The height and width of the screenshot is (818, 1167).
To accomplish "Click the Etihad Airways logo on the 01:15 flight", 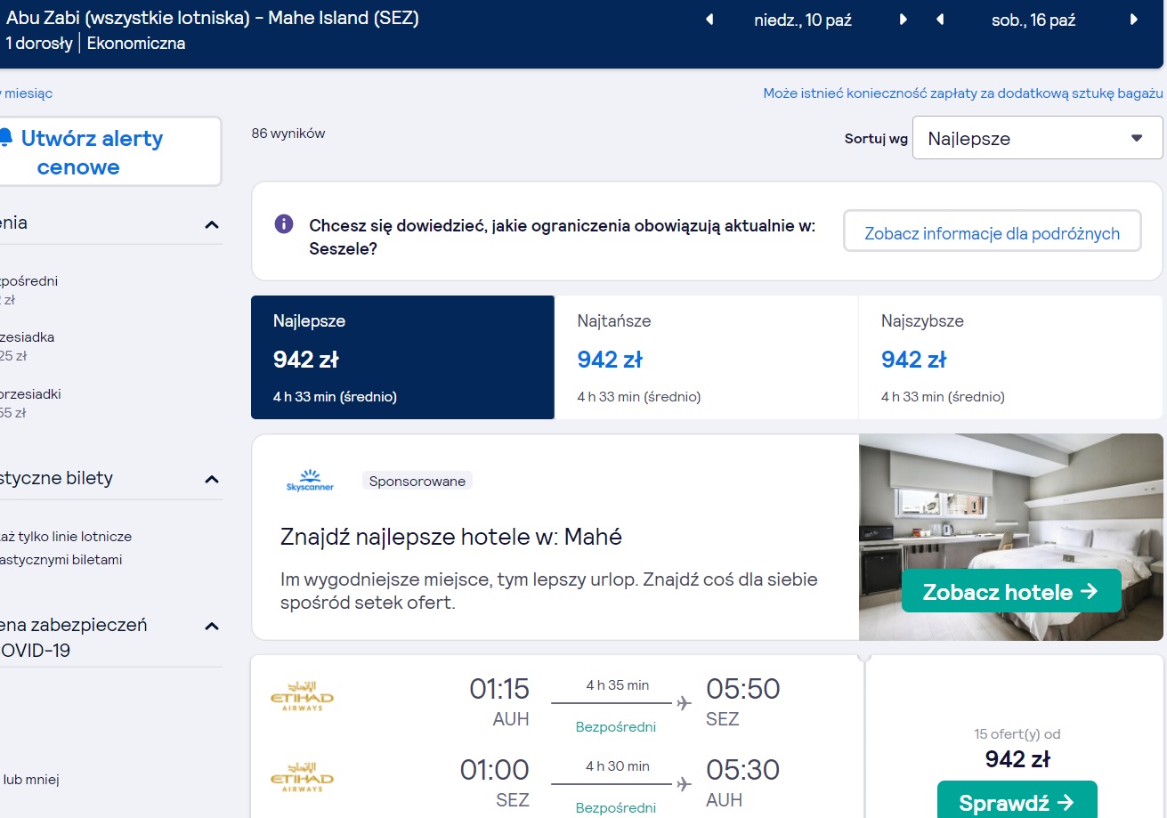I will (302, 695).
